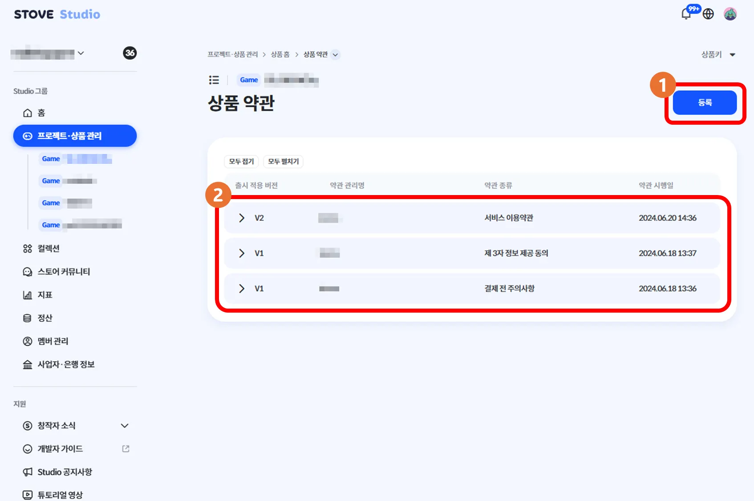This screenshot has width=754, height=501.
Task: Click the globe language icon
Action: pyautogui.click(x=708, y=14)
